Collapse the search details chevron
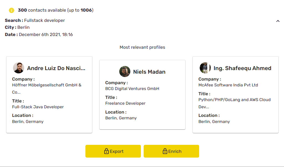 click(278, 21)
